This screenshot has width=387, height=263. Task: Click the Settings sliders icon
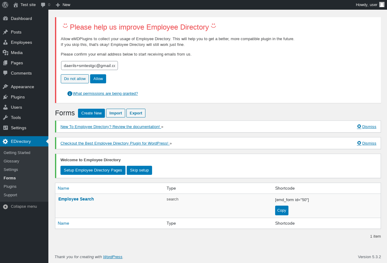(x=5, y=128)
